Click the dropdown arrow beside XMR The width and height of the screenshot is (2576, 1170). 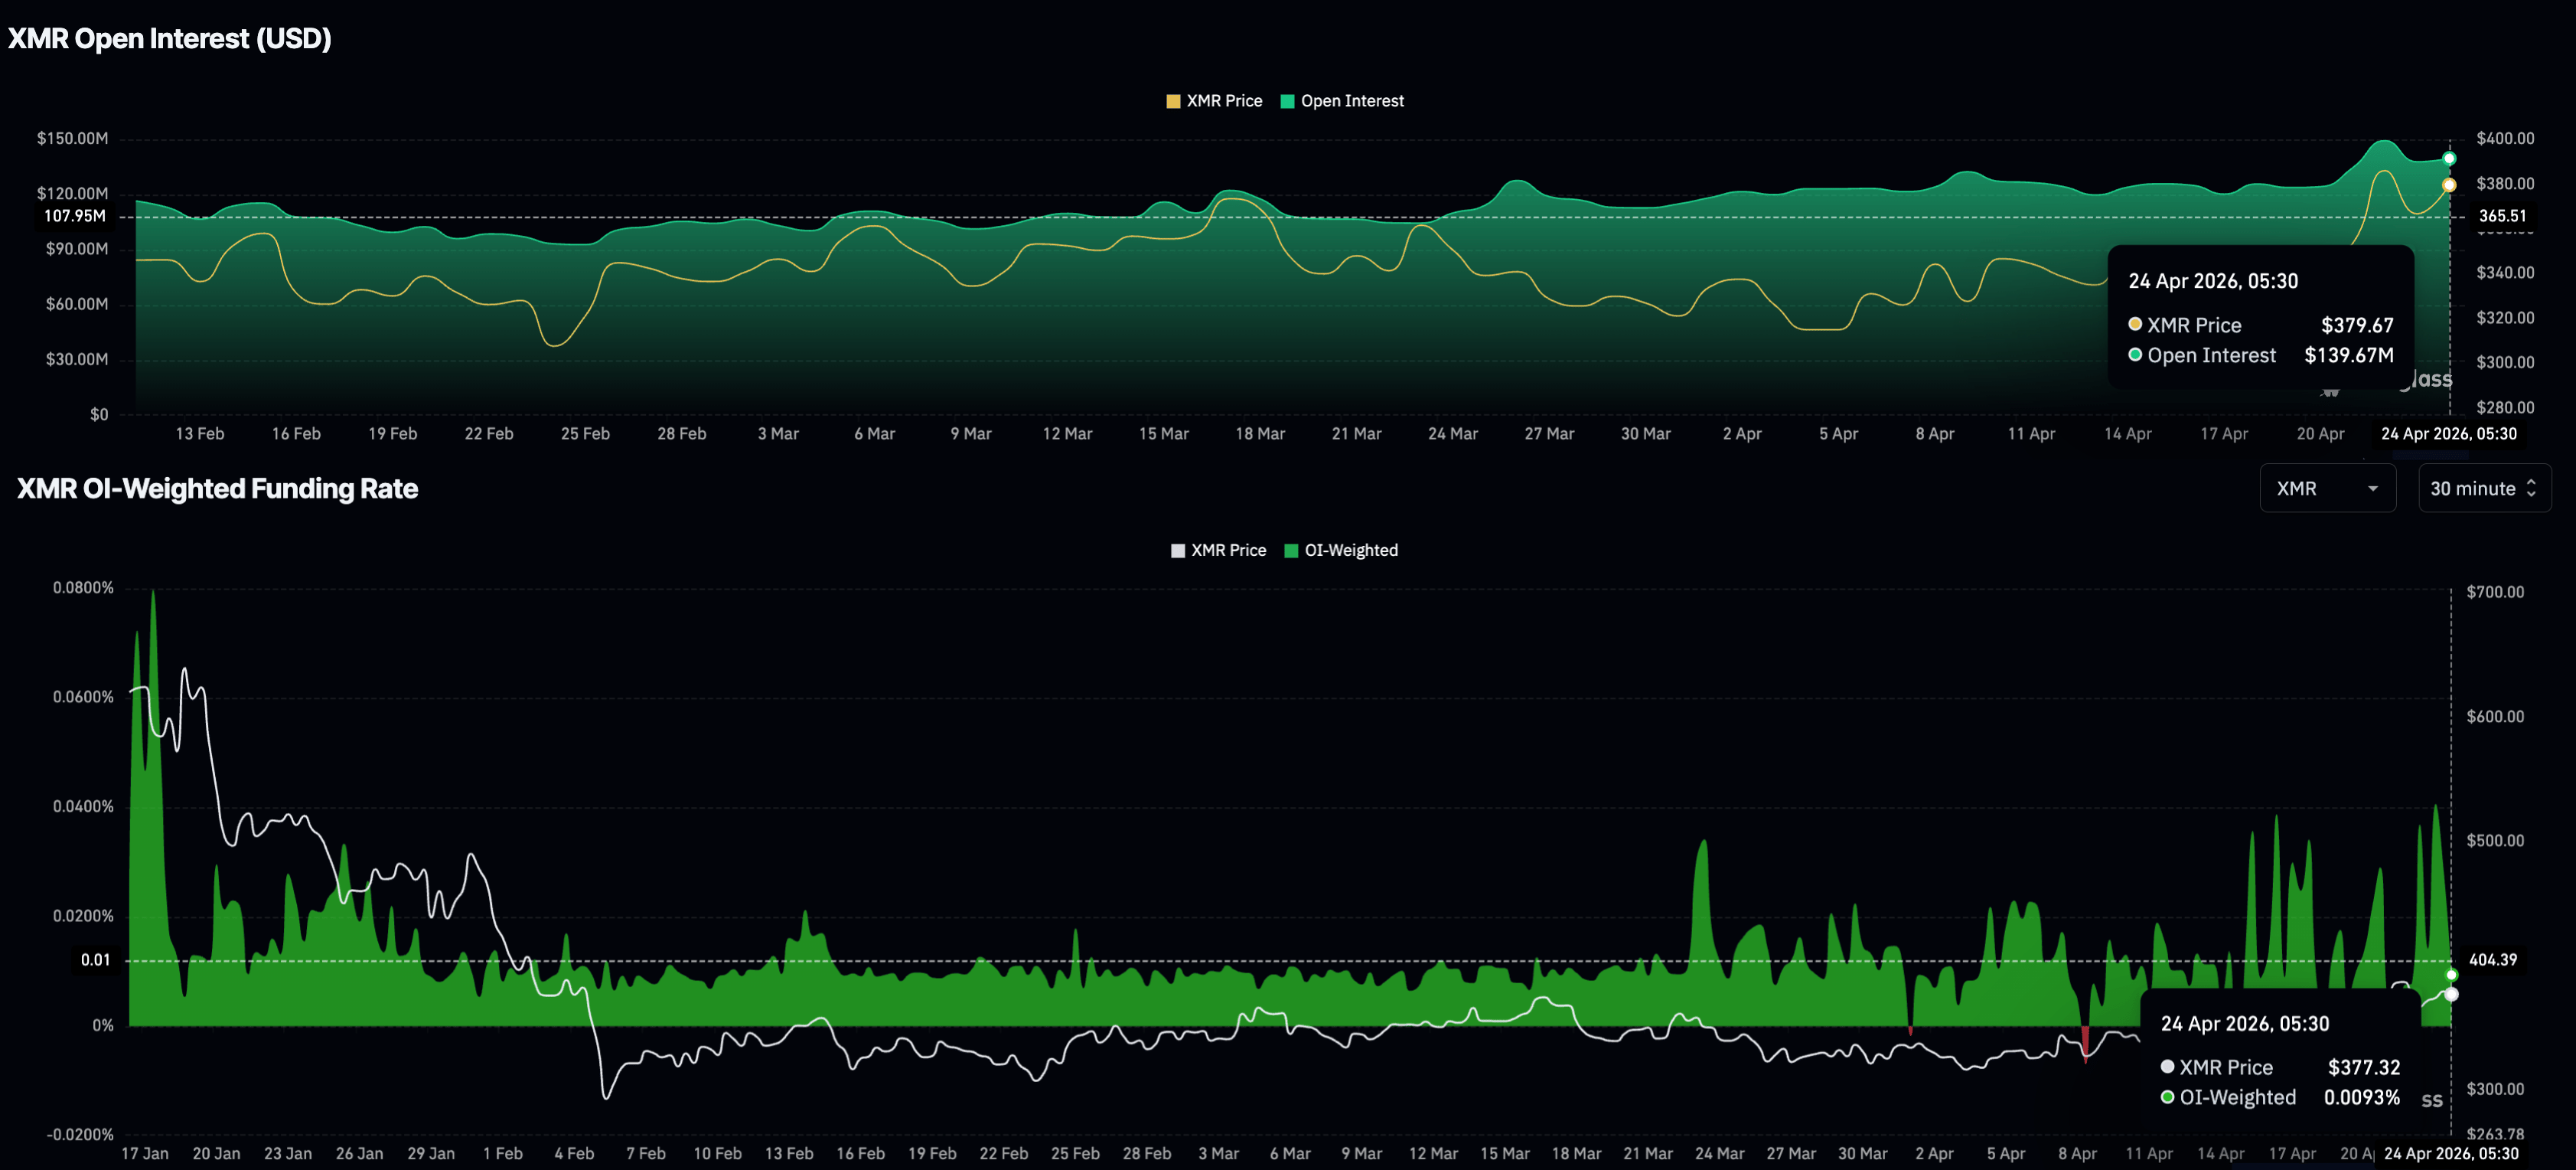[2372, 489]
